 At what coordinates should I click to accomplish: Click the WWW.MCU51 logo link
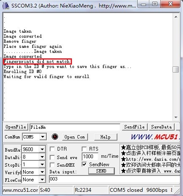pos(155,137)
